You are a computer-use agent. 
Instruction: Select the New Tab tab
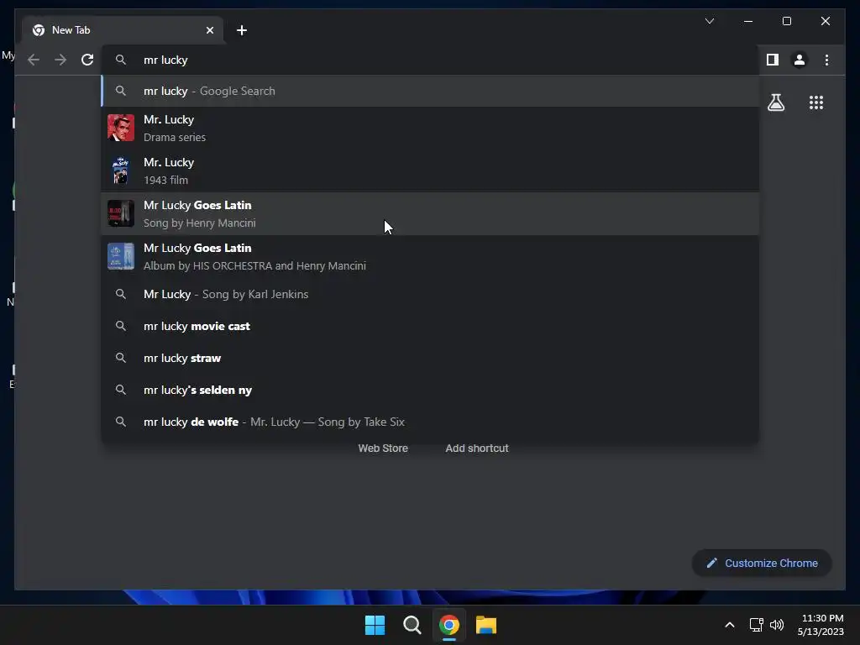tap(123, 30)
